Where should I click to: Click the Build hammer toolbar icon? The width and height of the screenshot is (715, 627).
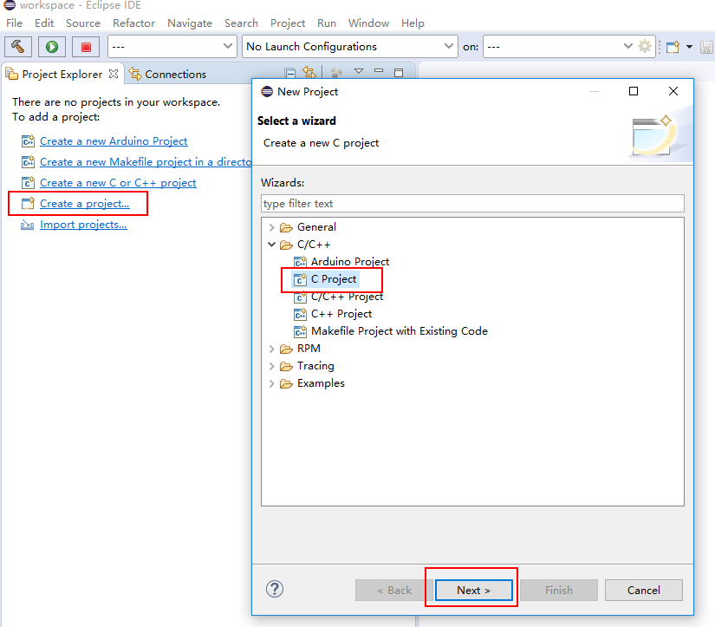[18, 47]
